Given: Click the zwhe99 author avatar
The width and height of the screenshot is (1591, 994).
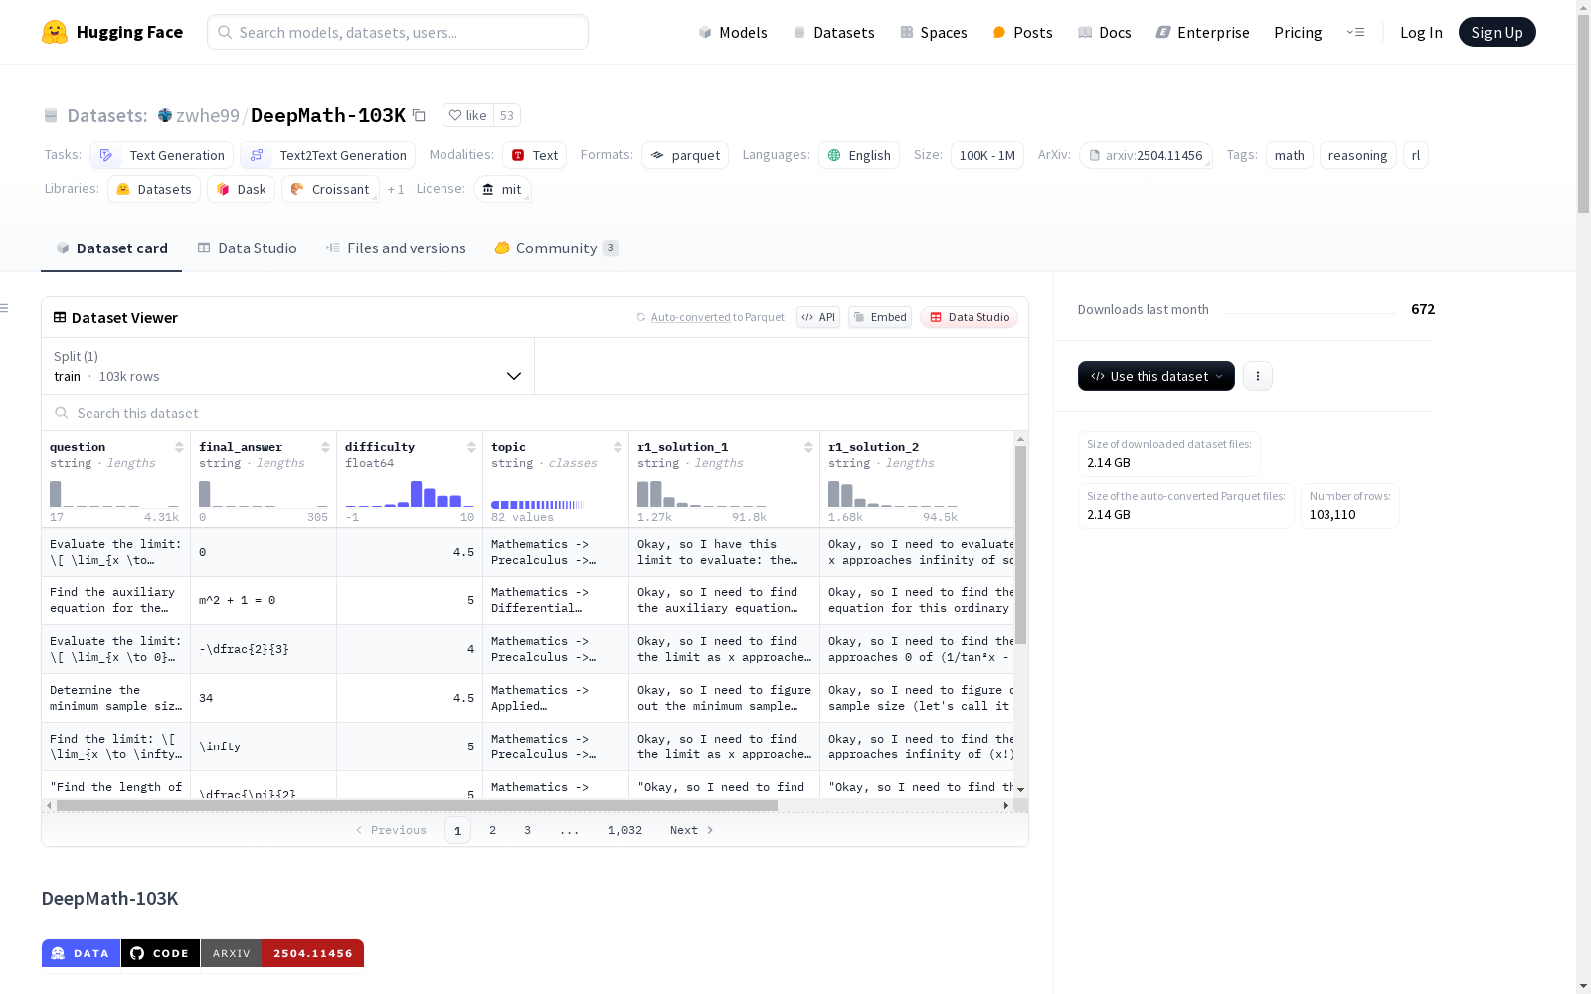Looking at the screenshot, I should 165,115.
